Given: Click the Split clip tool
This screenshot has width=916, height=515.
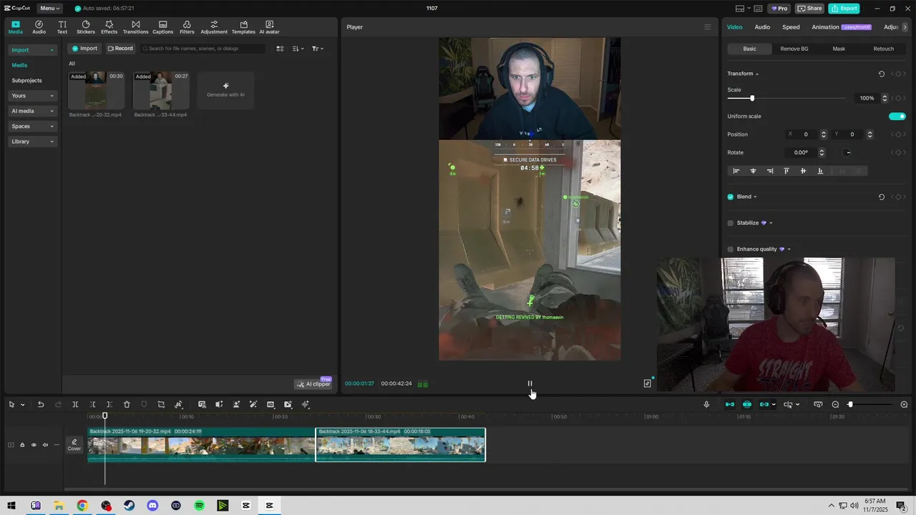Looking at the screenshot, I should coord(75,404).
